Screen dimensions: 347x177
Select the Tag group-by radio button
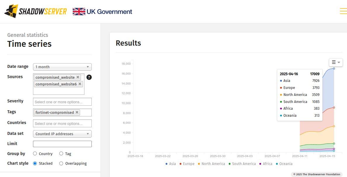pyautogui.click(x=61, y=154)
